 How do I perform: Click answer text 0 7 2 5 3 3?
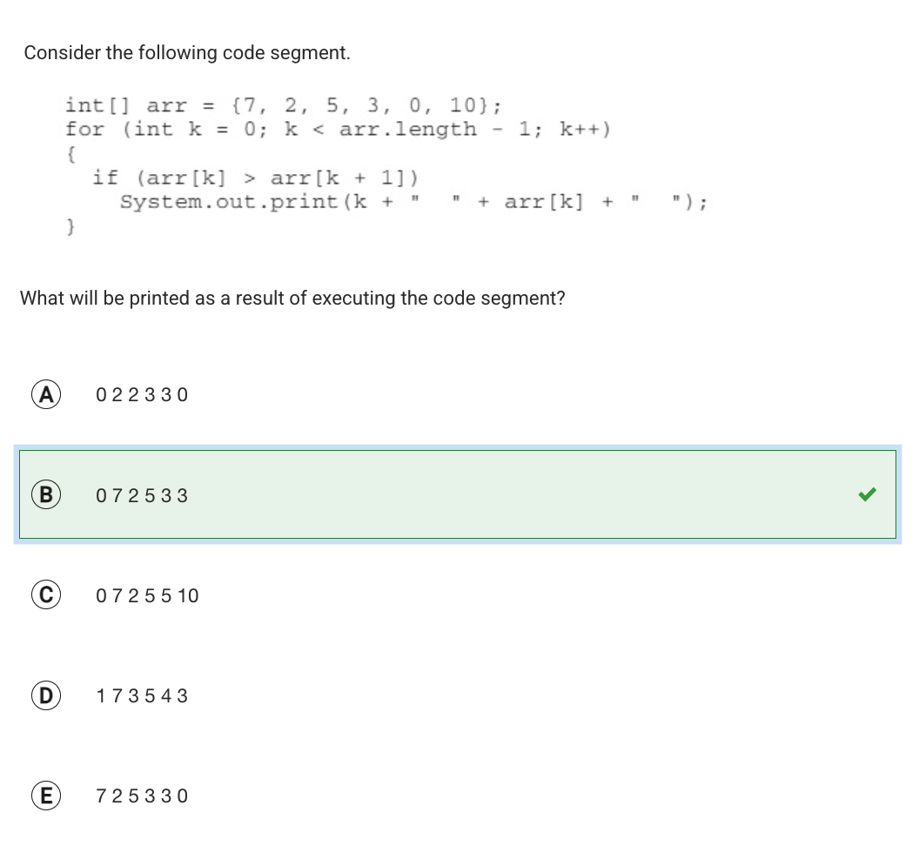[x=142, y=496]
